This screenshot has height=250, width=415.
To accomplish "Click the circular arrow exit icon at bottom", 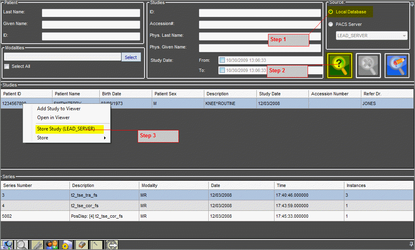I will click(112, 245).
